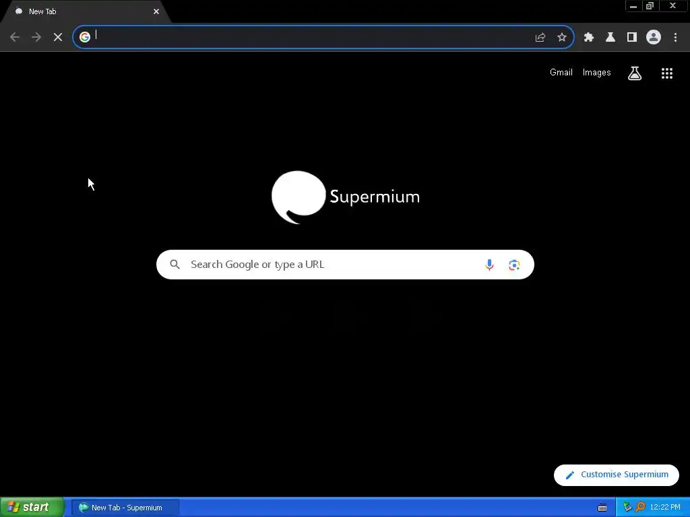This screenshot has width=690, height=517.
Task: Click the on-screen keyboard tray icon
Action: 602,508
